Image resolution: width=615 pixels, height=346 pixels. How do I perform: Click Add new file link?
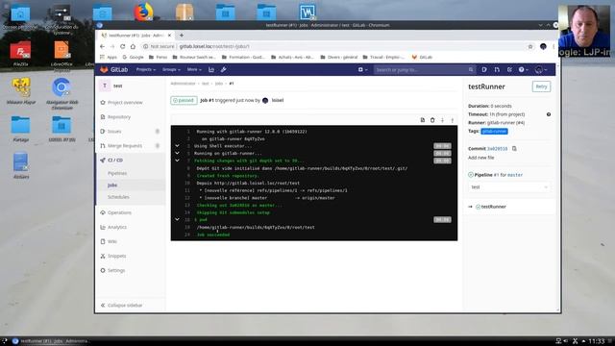[480, 158]
